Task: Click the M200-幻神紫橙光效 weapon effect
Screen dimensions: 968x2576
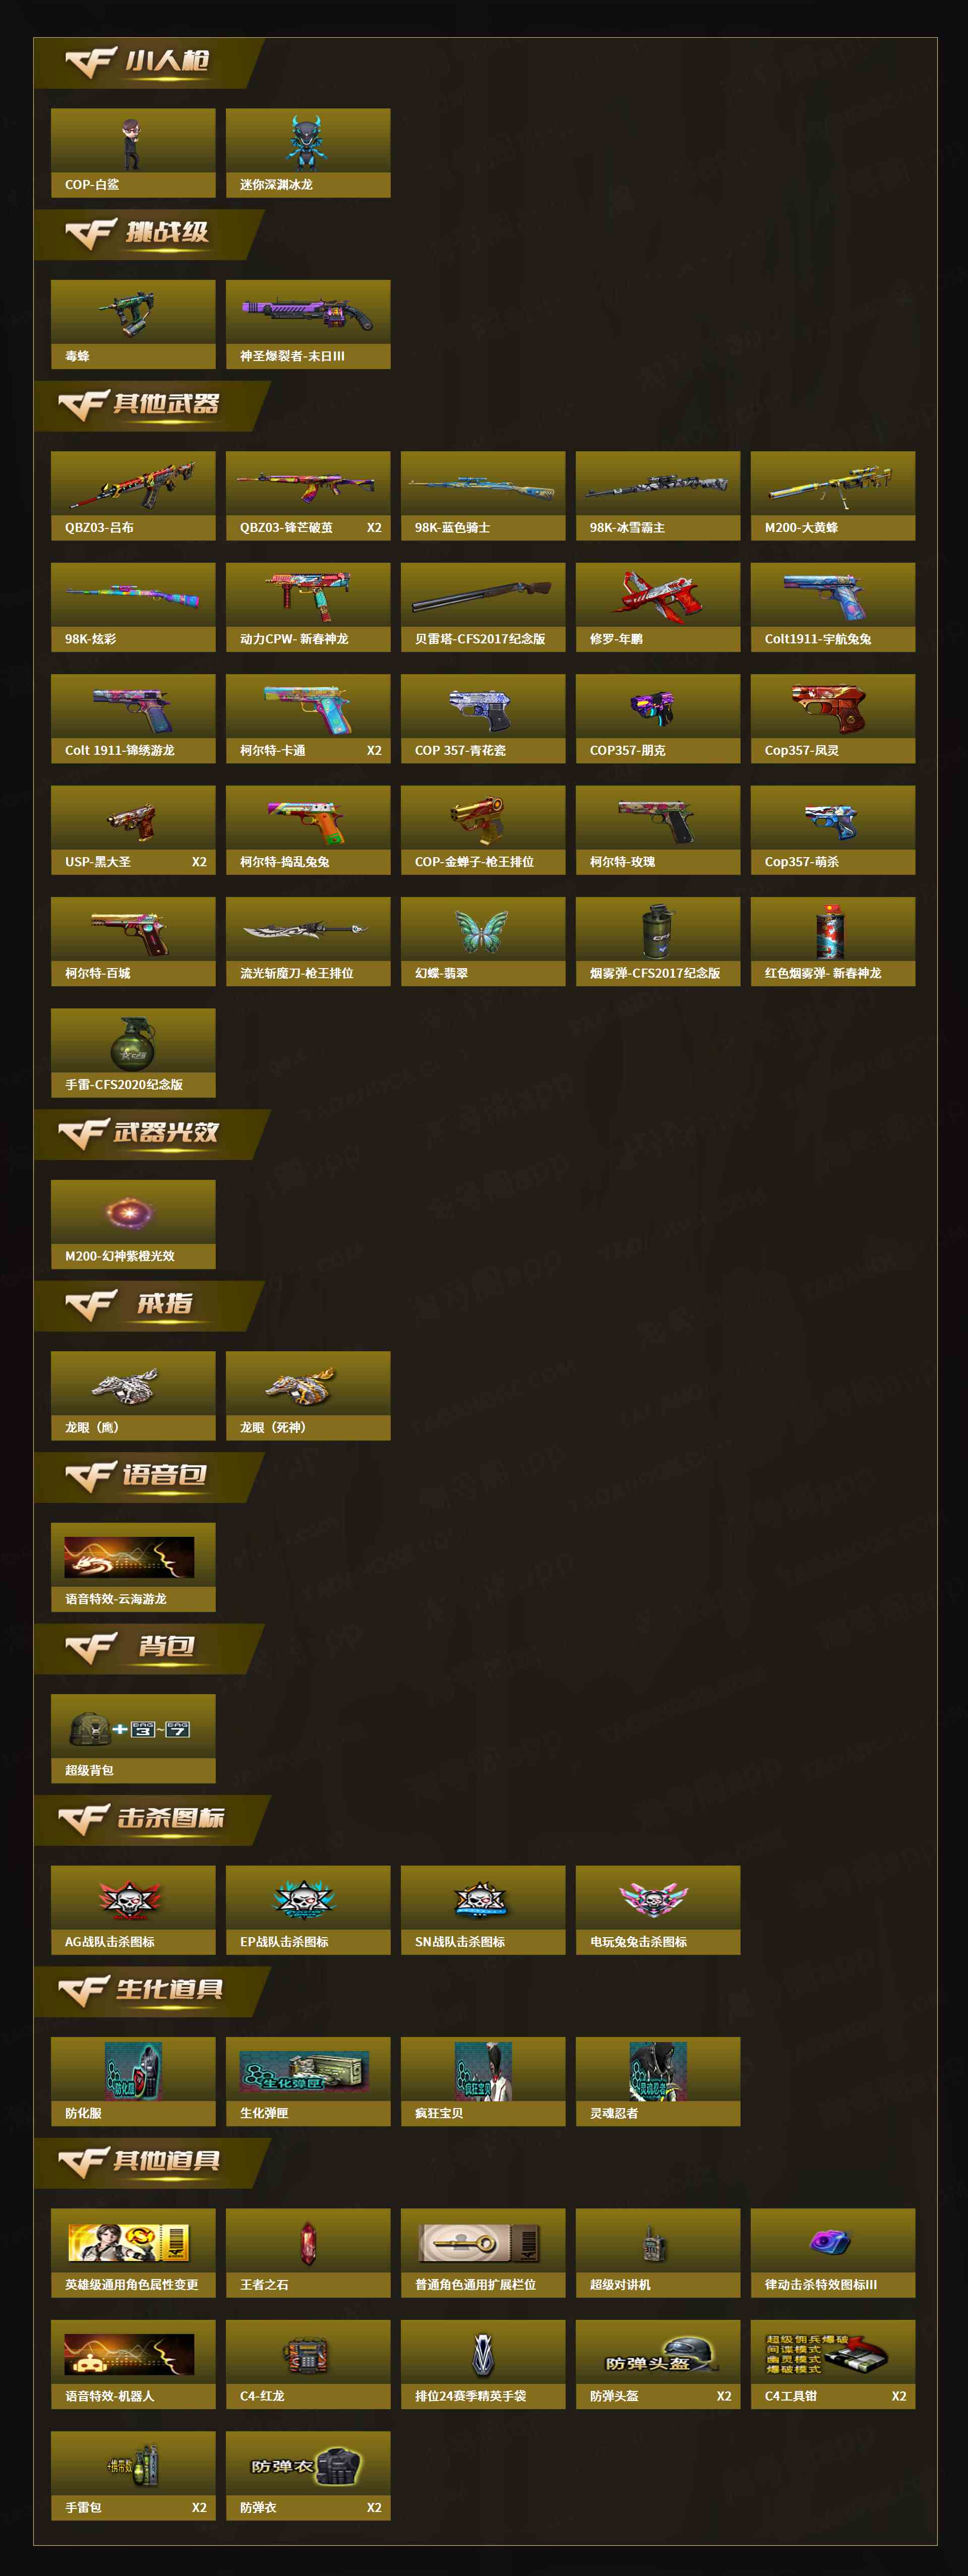Action: coord(133,1224)
